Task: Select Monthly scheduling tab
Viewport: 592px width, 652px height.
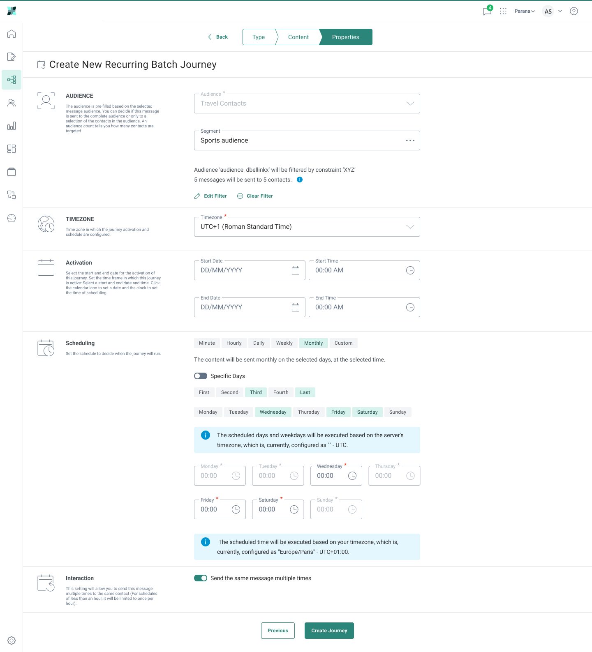Action: (313, 343)
